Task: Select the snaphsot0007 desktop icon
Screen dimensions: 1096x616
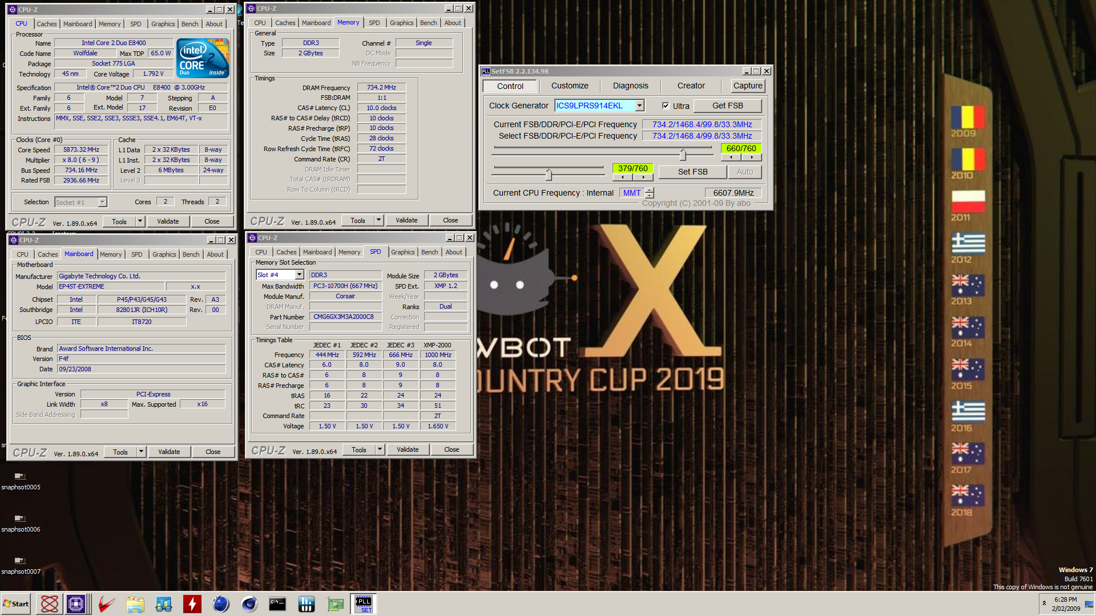Action: pos(21,565)
